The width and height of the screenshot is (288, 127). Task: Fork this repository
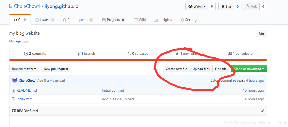(252, 6)
